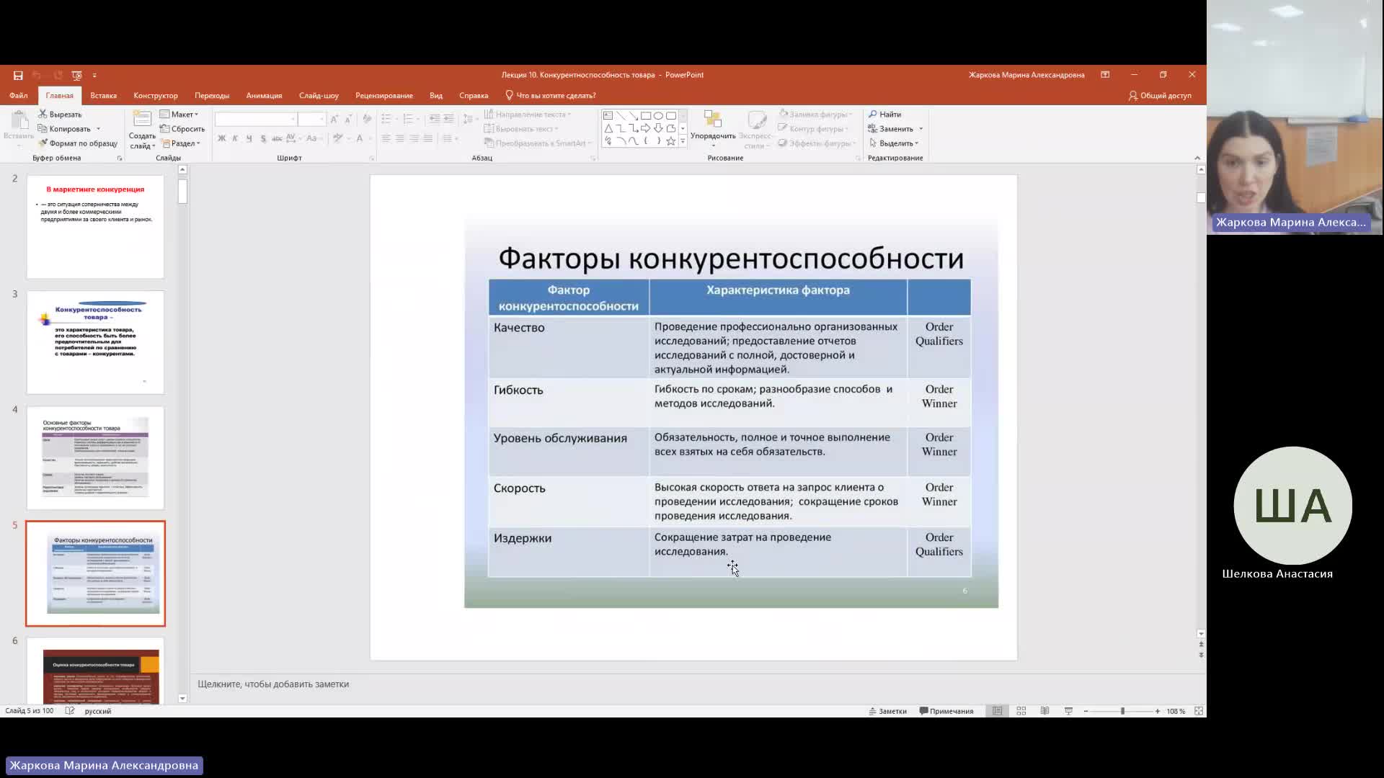The image size is (1384, 778).
Task: Switch to Slide Sorter view icon
Action: click(x=1021, y=711)
